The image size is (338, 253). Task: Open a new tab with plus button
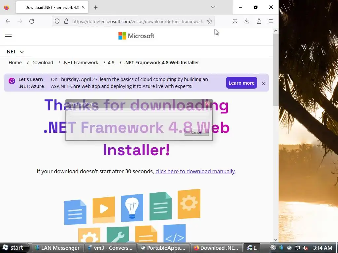pos(96,8)
